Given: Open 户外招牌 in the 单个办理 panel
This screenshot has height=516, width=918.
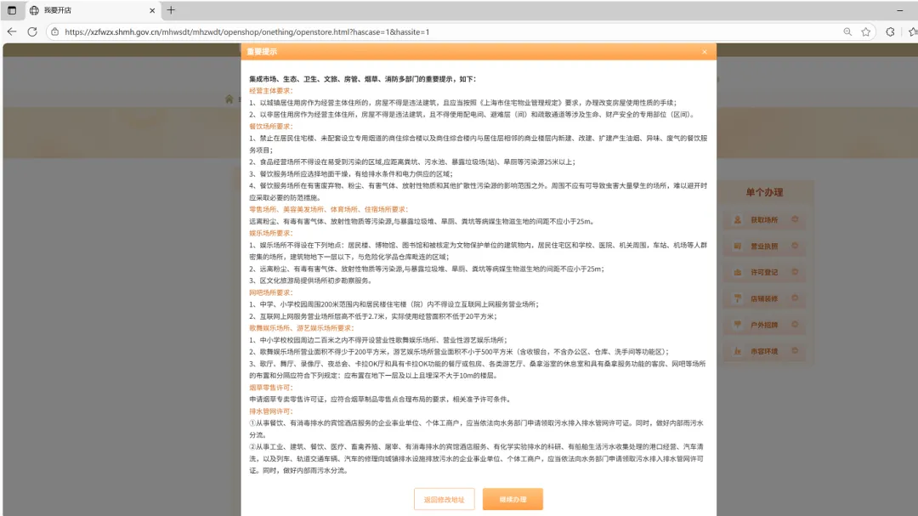Looking at the screenshot, I should point(764,325).
